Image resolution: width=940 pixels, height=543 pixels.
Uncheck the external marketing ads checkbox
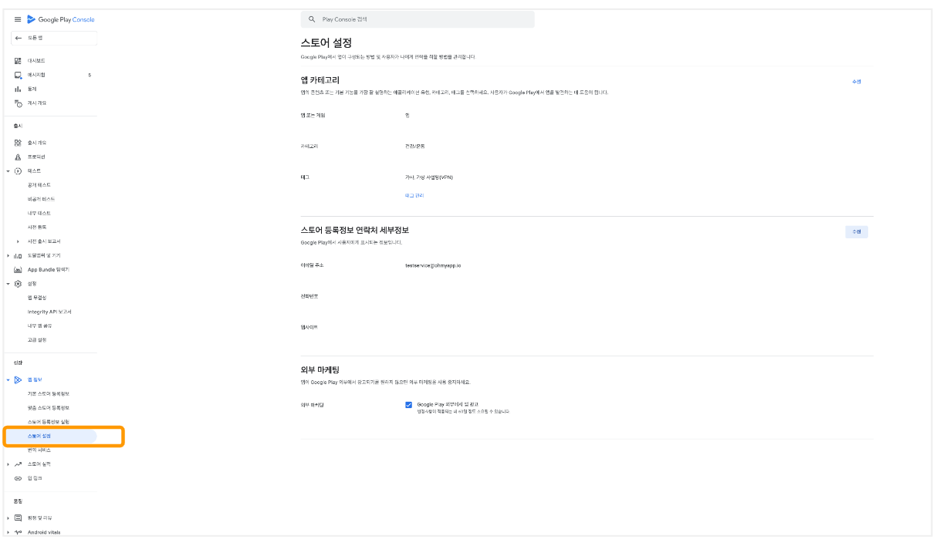(408, 404)
